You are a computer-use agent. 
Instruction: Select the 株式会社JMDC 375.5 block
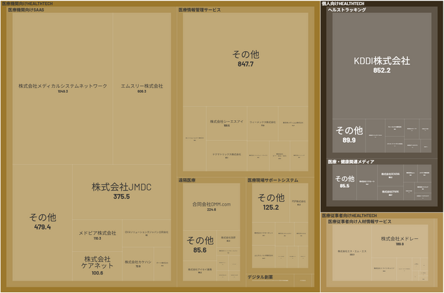[122, 192]
